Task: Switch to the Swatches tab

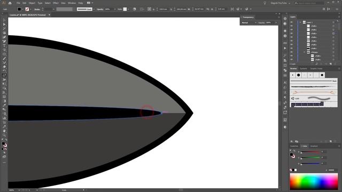Action: 294,146
